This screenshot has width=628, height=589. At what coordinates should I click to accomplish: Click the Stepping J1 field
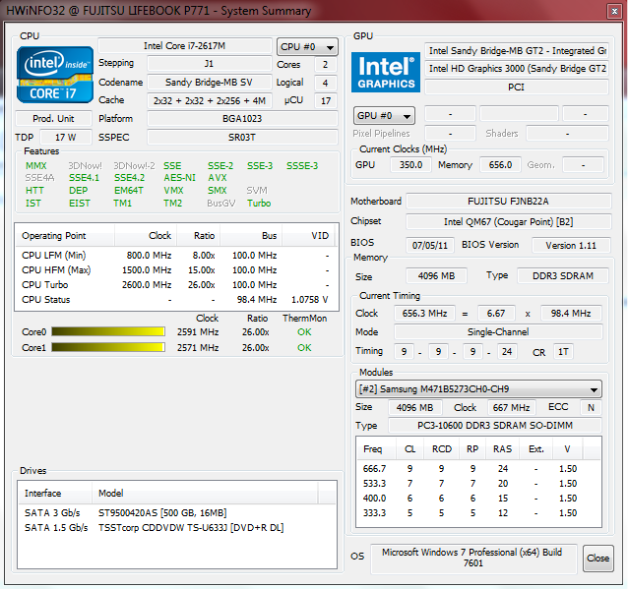[209, 64]
